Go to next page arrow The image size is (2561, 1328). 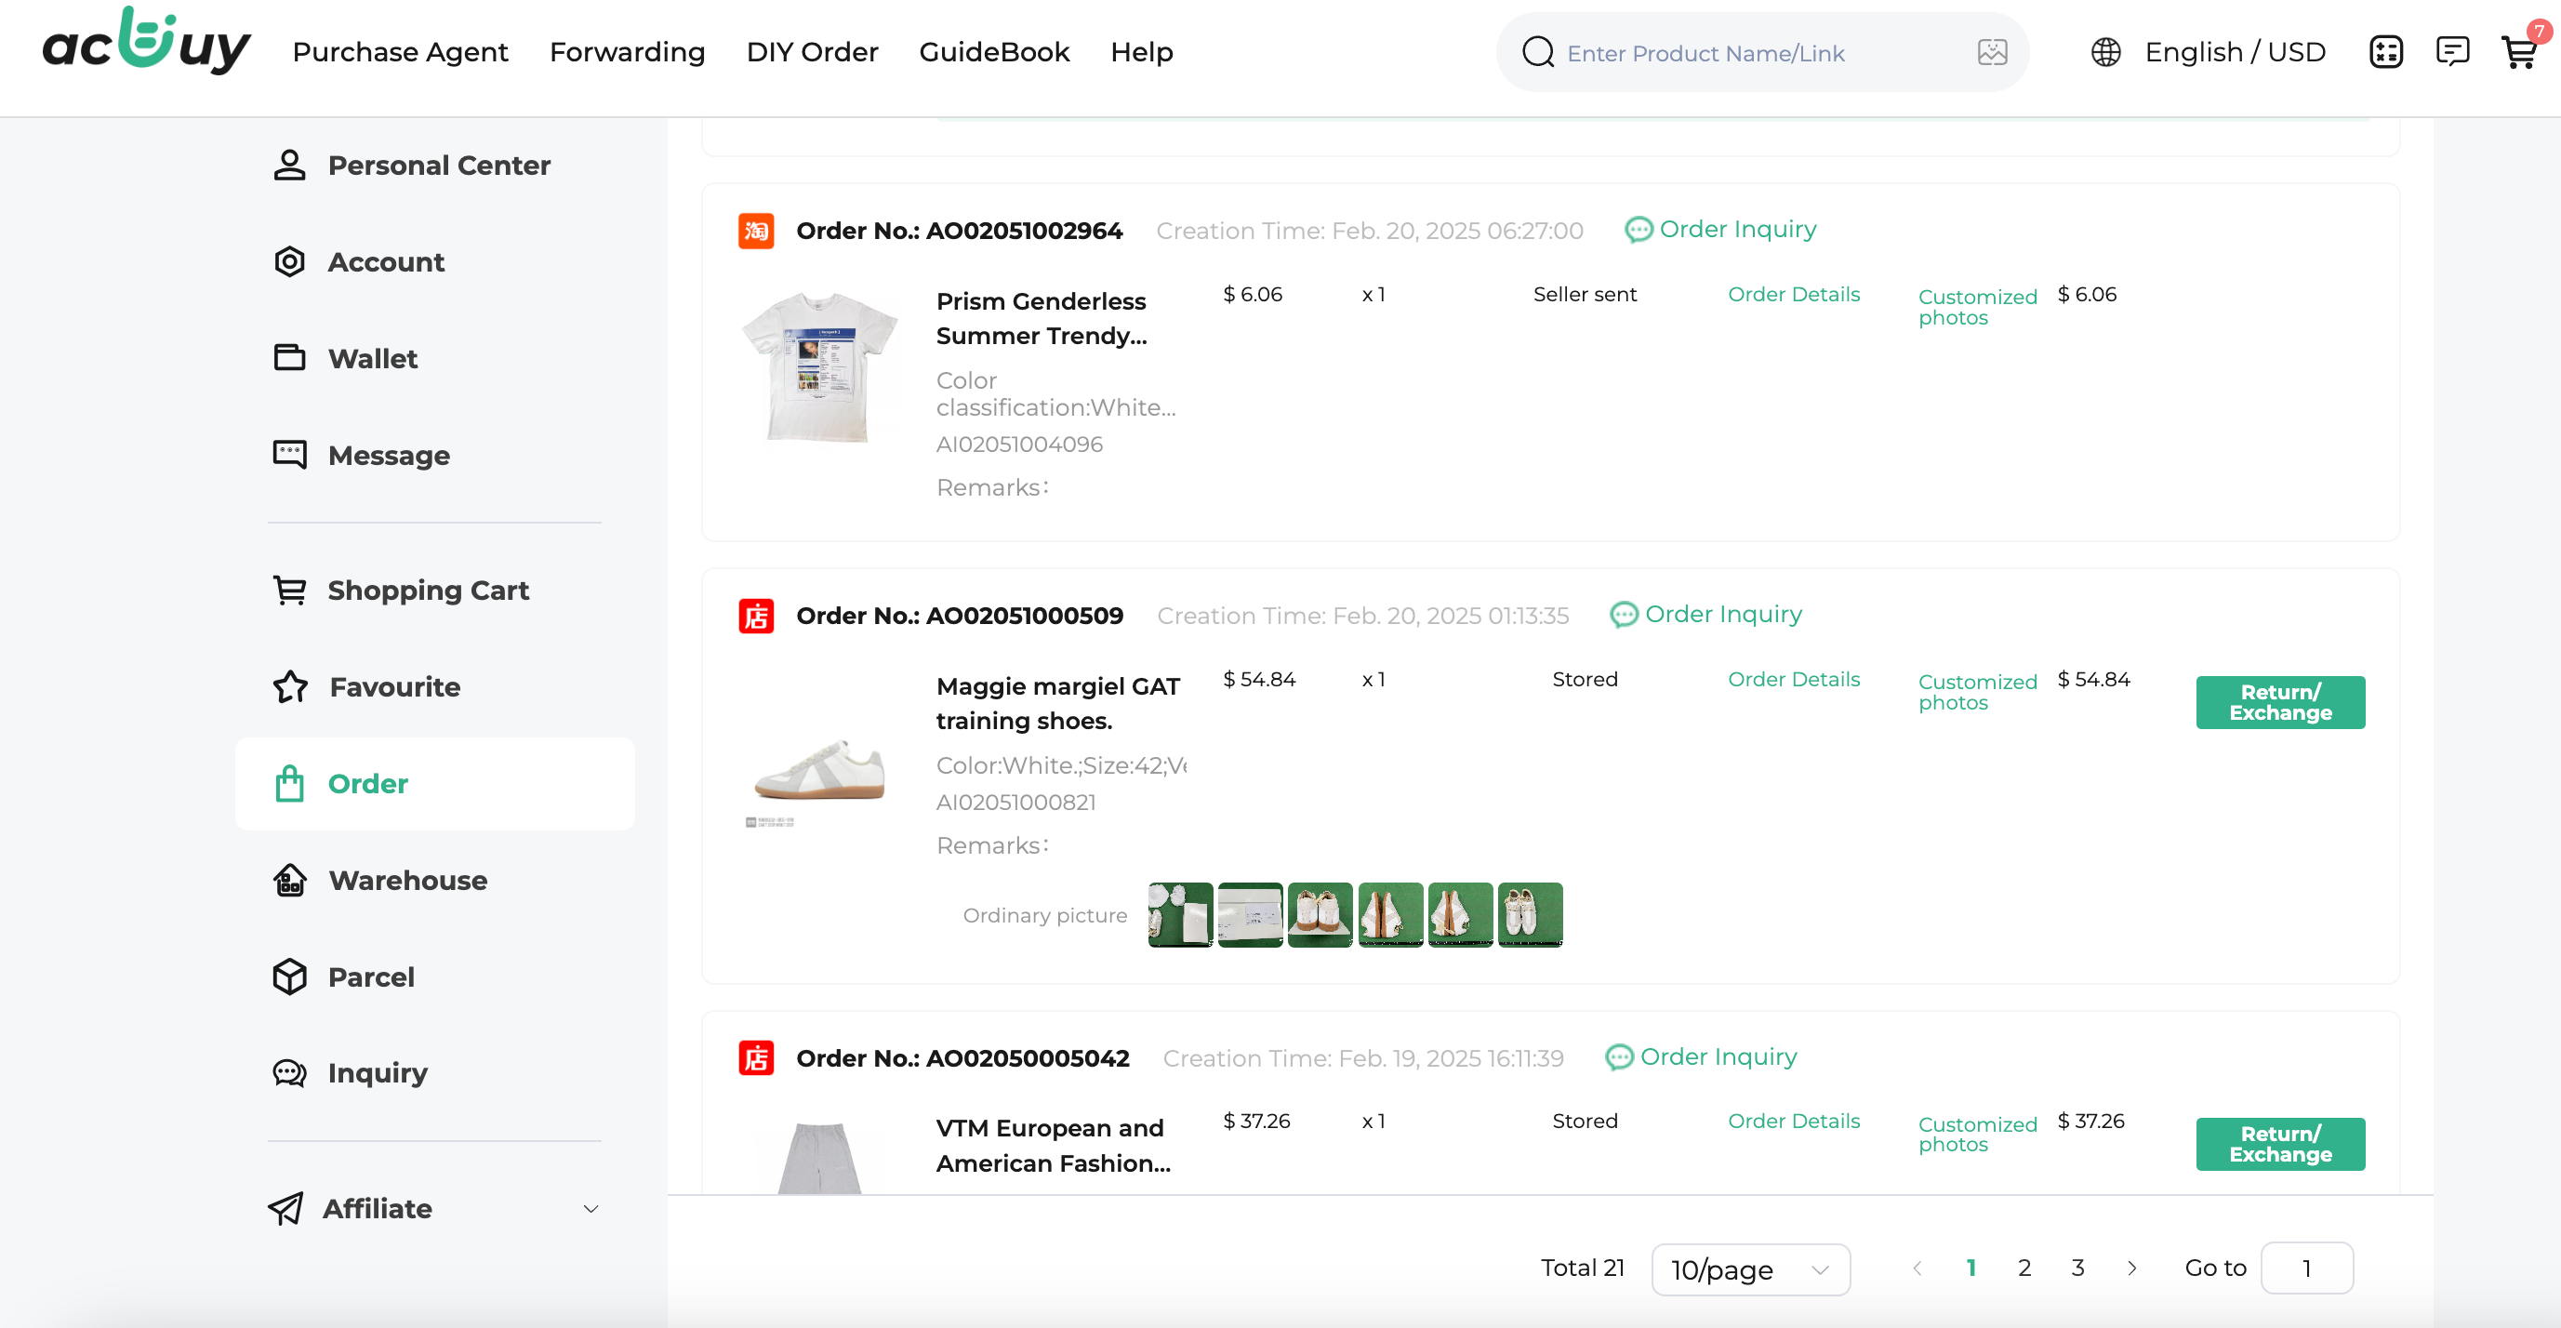[2131, 1268]
